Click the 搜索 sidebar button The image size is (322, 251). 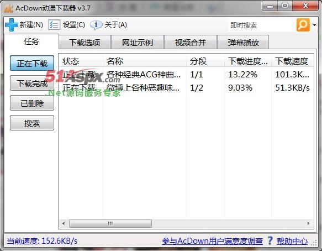point(32,123)
